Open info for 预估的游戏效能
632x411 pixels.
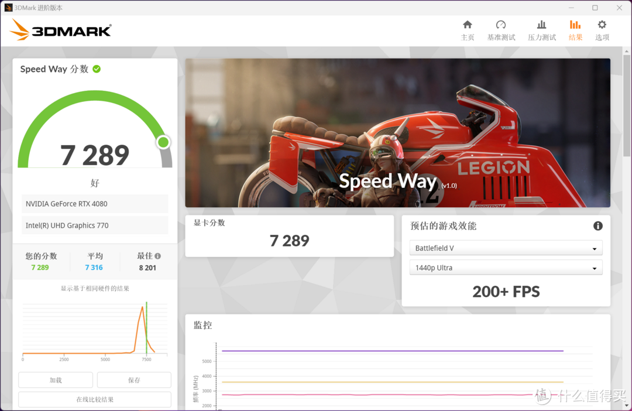(x=597, y=226)
